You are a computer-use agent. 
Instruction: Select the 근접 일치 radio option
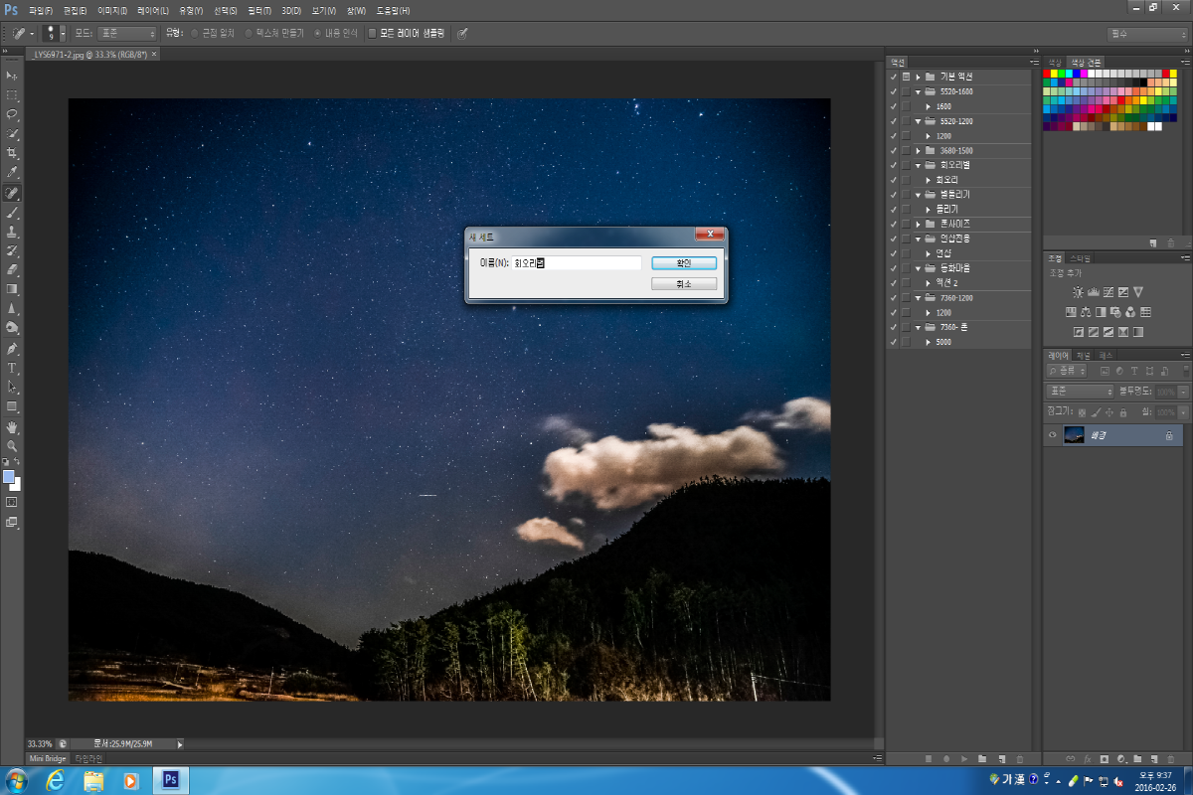pyautogui.click(x=195, y=33)
